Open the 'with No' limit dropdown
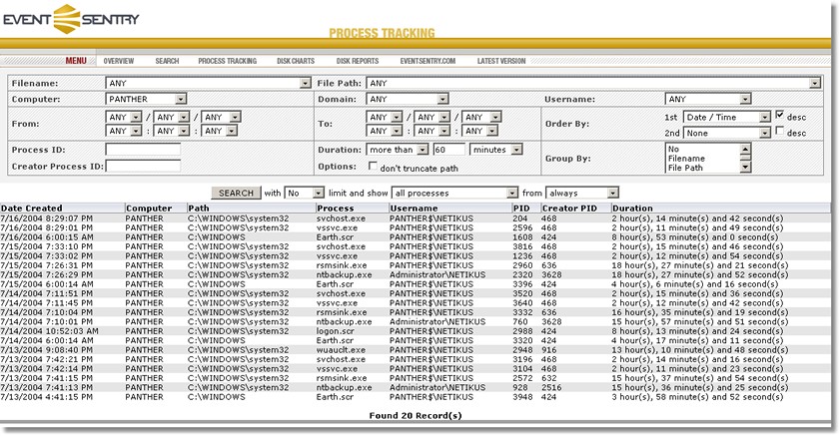The image size is (840, 436). (x=305, y=194)
